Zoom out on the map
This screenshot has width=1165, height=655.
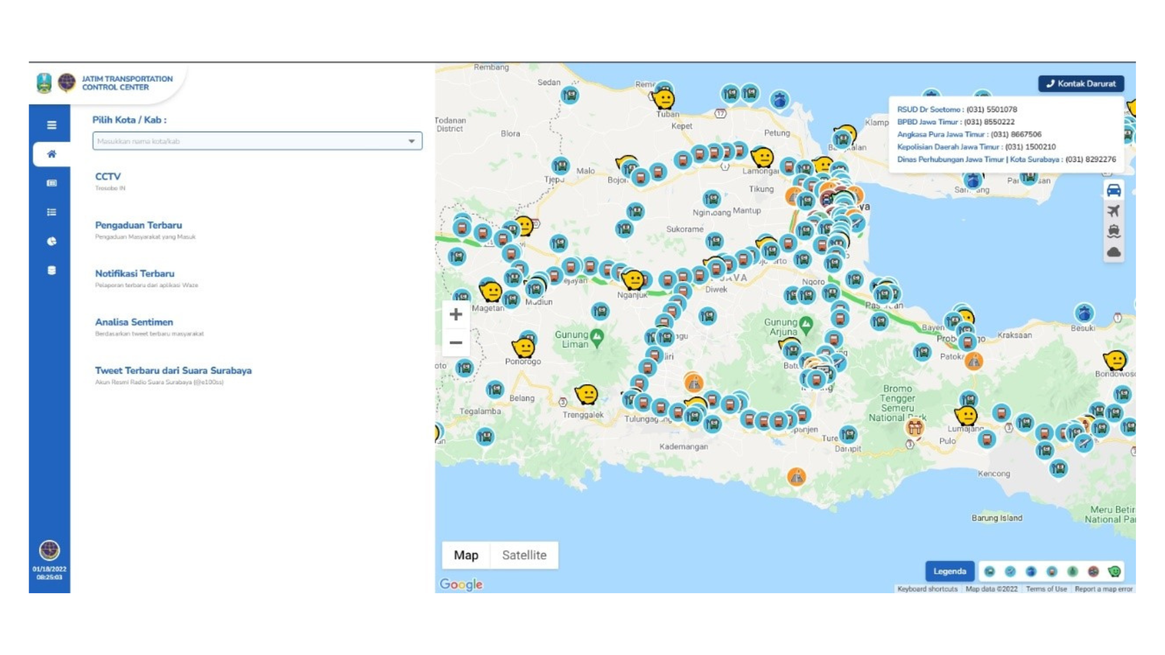pos(456,343)
